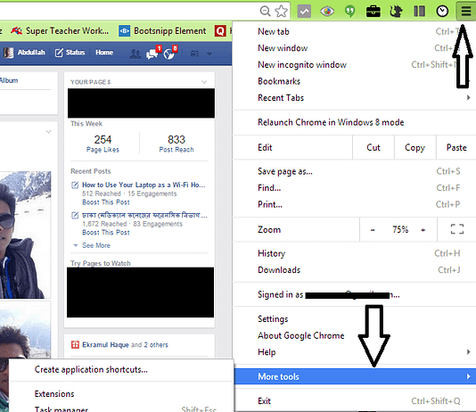Viewport: 476px width, 412px height.
Task: Expand See More recent posts
Action: tap(96, 245)
